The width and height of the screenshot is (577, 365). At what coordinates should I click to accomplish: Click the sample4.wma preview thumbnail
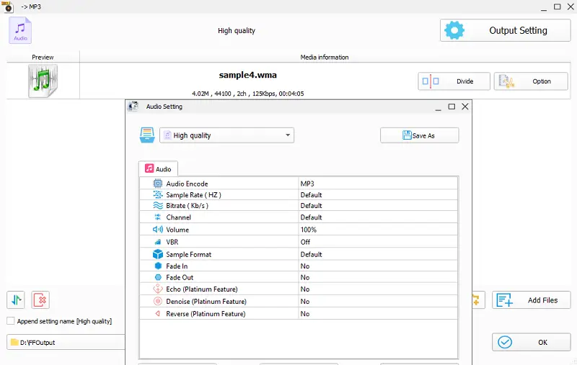(x=43, y=81)
